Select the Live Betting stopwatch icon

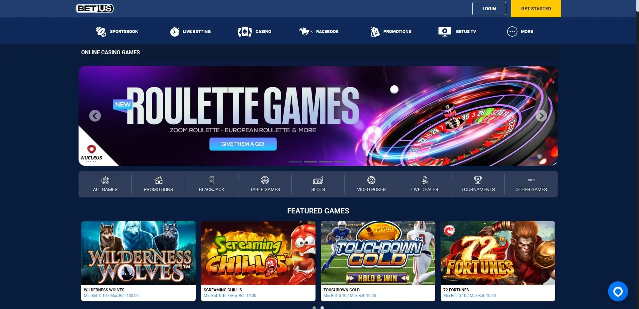(x=175, y=31)
